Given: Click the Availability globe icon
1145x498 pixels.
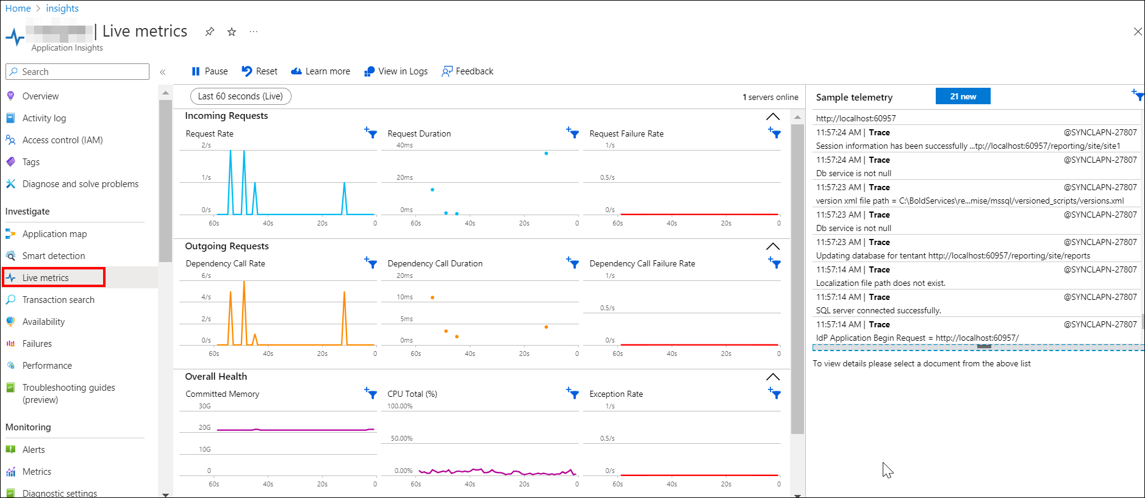Looking at the screenshot, I should click(10, 321).
